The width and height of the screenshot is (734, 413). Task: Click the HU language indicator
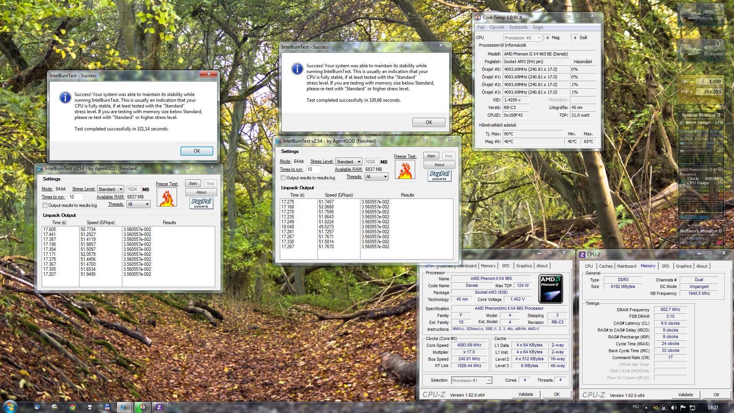pyautogui.click(x=636, y=407)
